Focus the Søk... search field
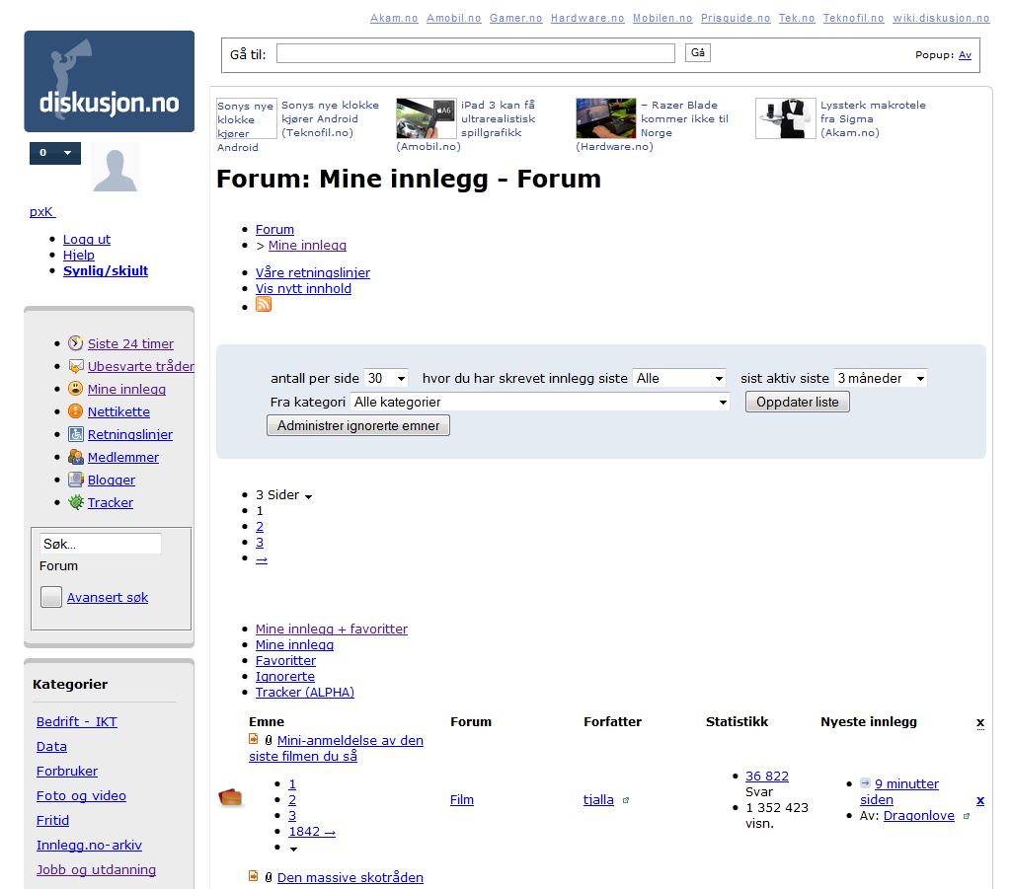The image size is (1011, 889). coord(101,544)
